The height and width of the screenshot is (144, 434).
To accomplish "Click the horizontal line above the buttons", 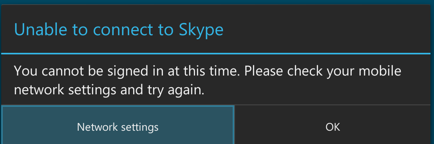I will (216, 105).
